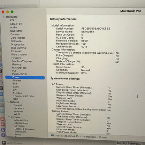
Task: Open Disabled Software entry
Action: click(24, 129)
